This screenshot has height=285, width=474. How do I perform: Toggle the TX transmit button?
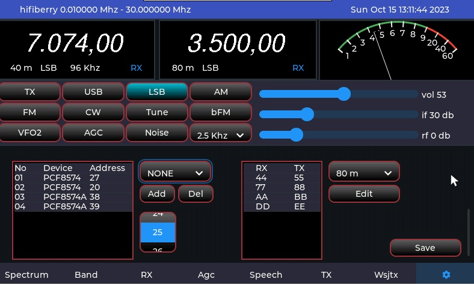[29, 92]
